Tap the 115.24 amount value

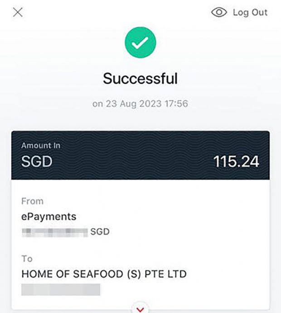click(x=236, y=162)
